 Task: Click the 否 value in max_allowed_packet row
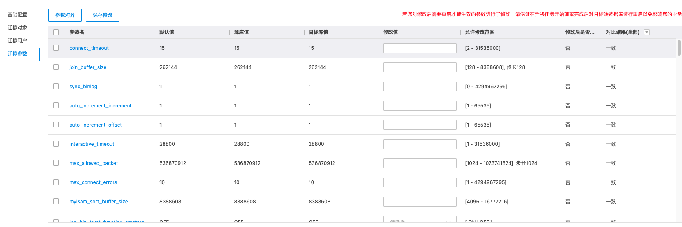pos(568,163)
